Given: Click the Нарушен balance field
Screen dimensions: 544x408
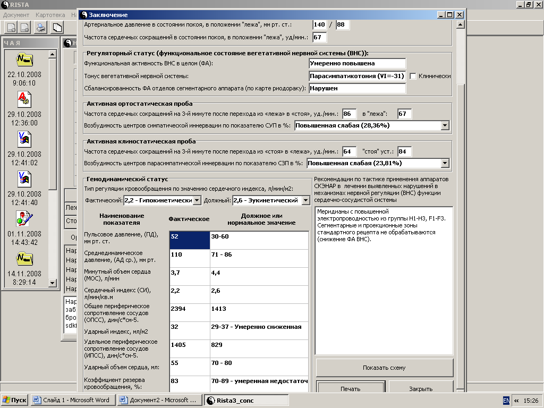Looking at the screenshot, I should click(358, 89).
